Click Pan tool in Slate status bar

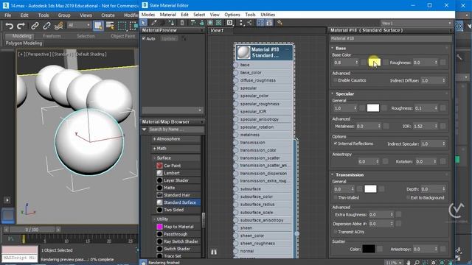409,263
